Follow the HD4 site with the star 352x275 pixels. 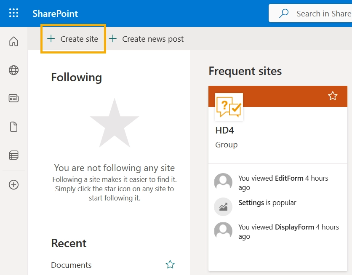tap(333, 96)
